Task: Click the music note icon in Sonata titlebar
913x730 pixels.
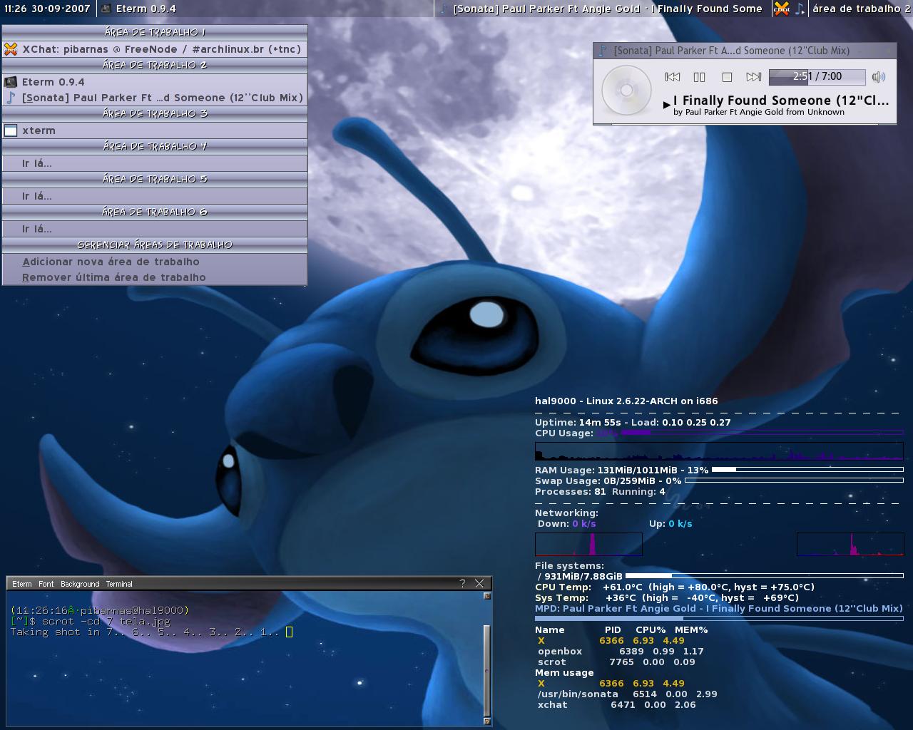Action: click(x=603, y=51)
